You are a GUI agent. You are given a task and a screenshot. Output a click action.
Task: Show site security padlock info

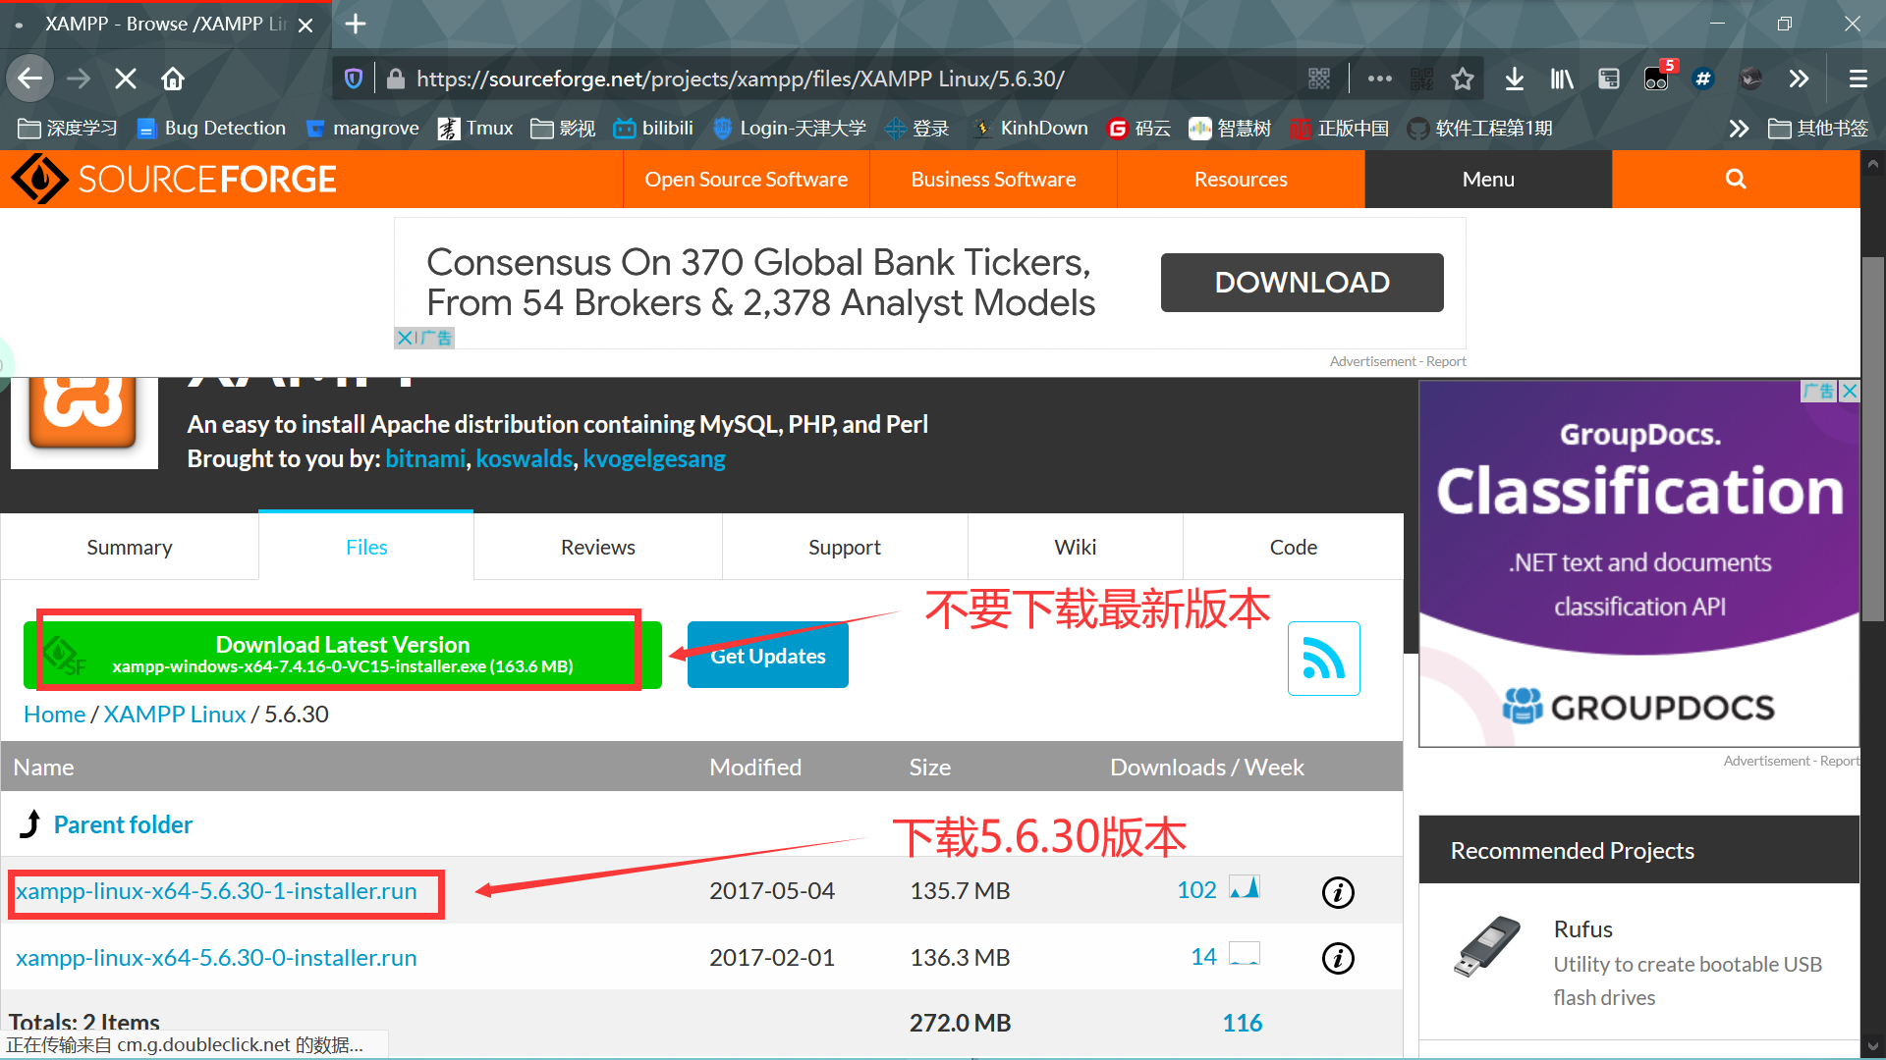(x=396, y=79)
